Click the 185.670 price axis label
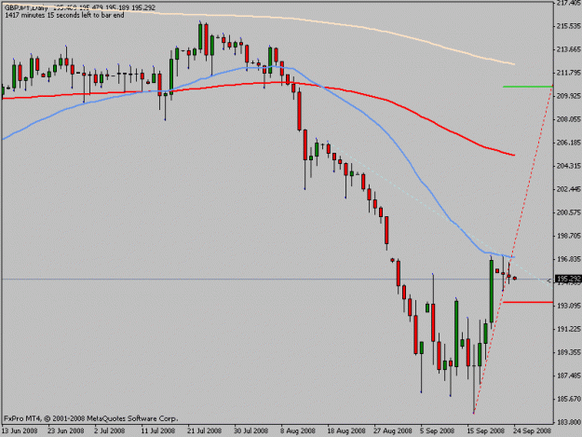582x437 pixels. click(x=568, y=399)
